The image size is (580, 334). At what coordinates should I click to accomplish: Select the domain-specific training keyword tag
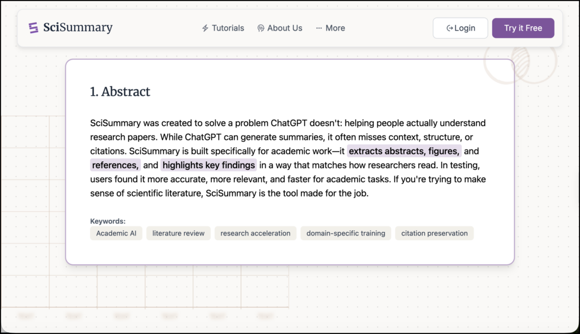pyautogui.click(x=346, y=233)
